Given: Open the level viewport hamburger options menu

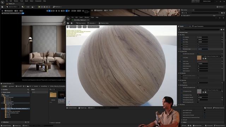Looking at the screenshot, I should coord(2,11).
